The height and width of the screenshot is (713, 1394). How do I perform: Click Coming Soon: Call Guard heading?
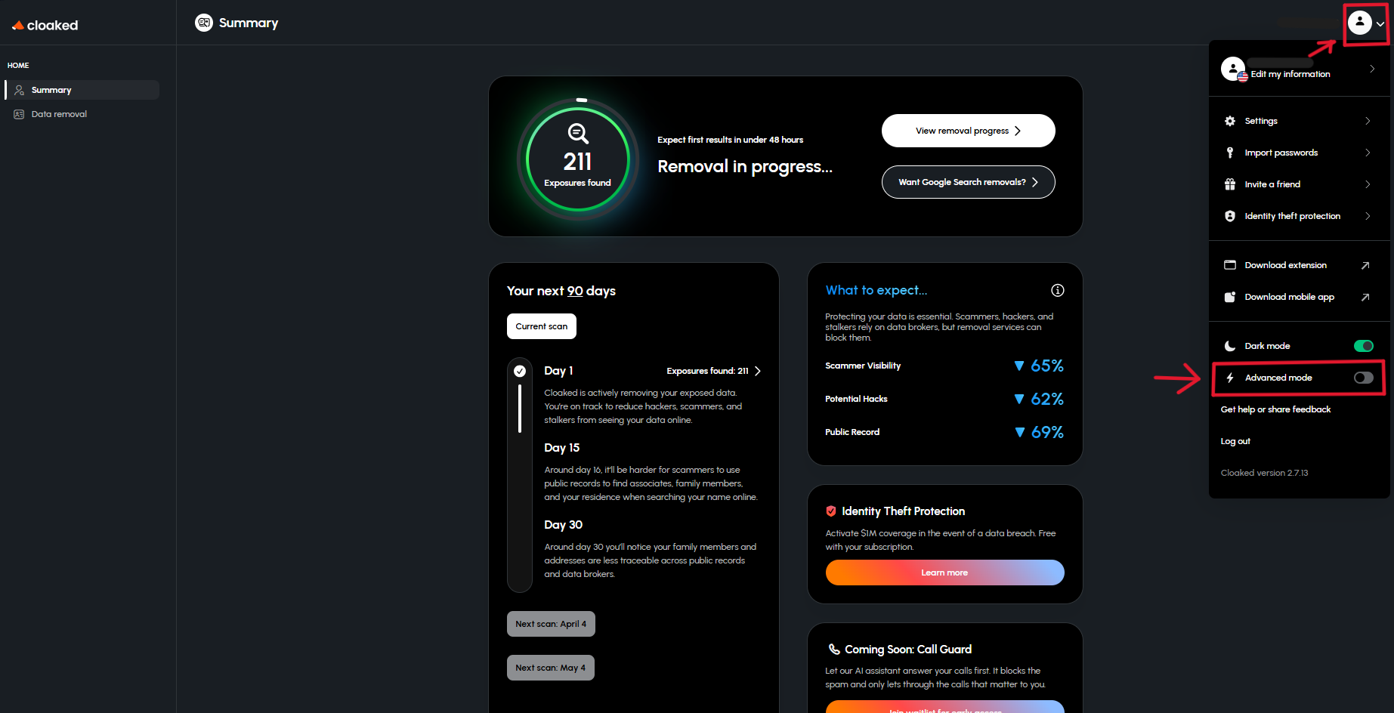pos(908,650)
